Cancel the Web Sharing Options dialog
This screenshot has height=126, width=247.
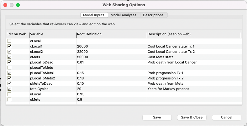pyautogui.click(x=226, y=117)
